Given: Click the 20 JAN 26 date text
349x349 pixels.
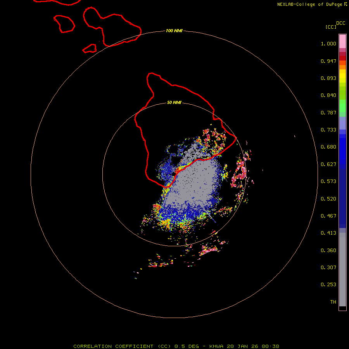Looking at the screenshot, I should point(243,346).
